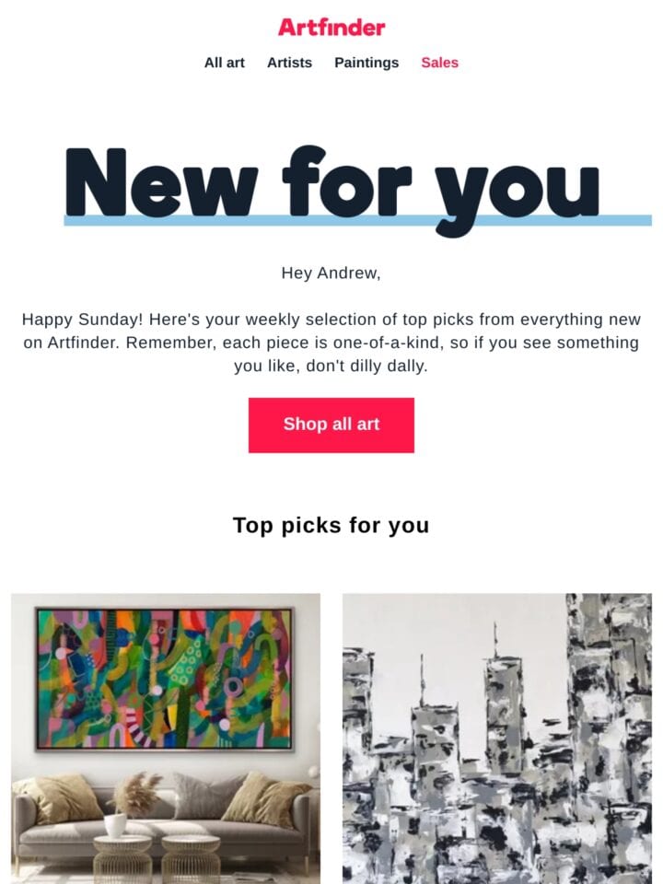Open the colorful abstract painting thumbnail
This screenshot has width=663, height=884.
tap(166, 739)
